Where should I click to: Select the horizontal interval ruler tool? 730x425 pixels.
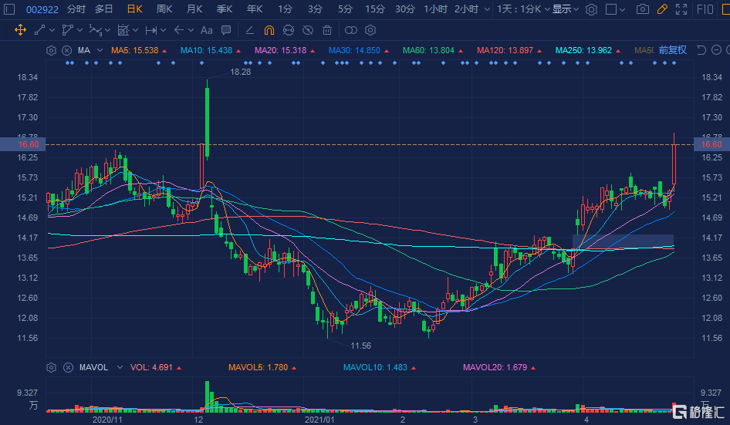(x=150, y=30)
